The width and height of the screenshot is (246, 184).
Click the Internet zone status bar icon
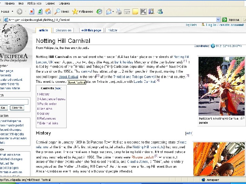click(204, 180)
